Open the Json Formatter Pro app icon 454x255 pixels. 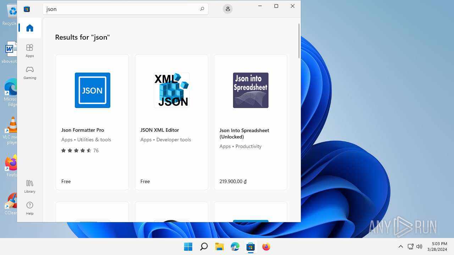[93, 90]
